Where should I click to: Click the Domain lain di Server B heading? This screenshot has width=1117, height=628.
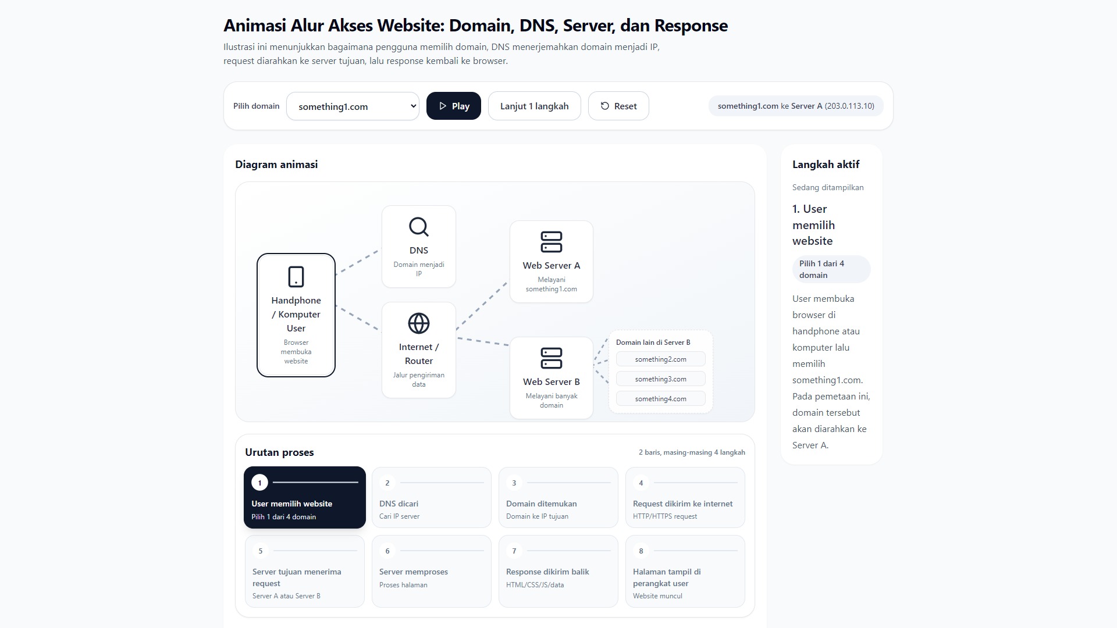point(653,342)
